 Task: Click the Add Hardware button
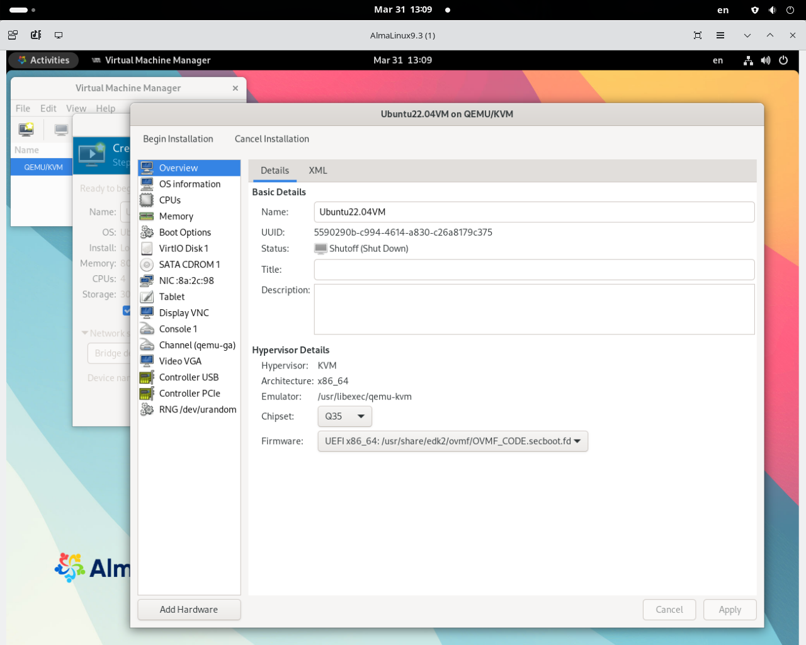point(189,610)
